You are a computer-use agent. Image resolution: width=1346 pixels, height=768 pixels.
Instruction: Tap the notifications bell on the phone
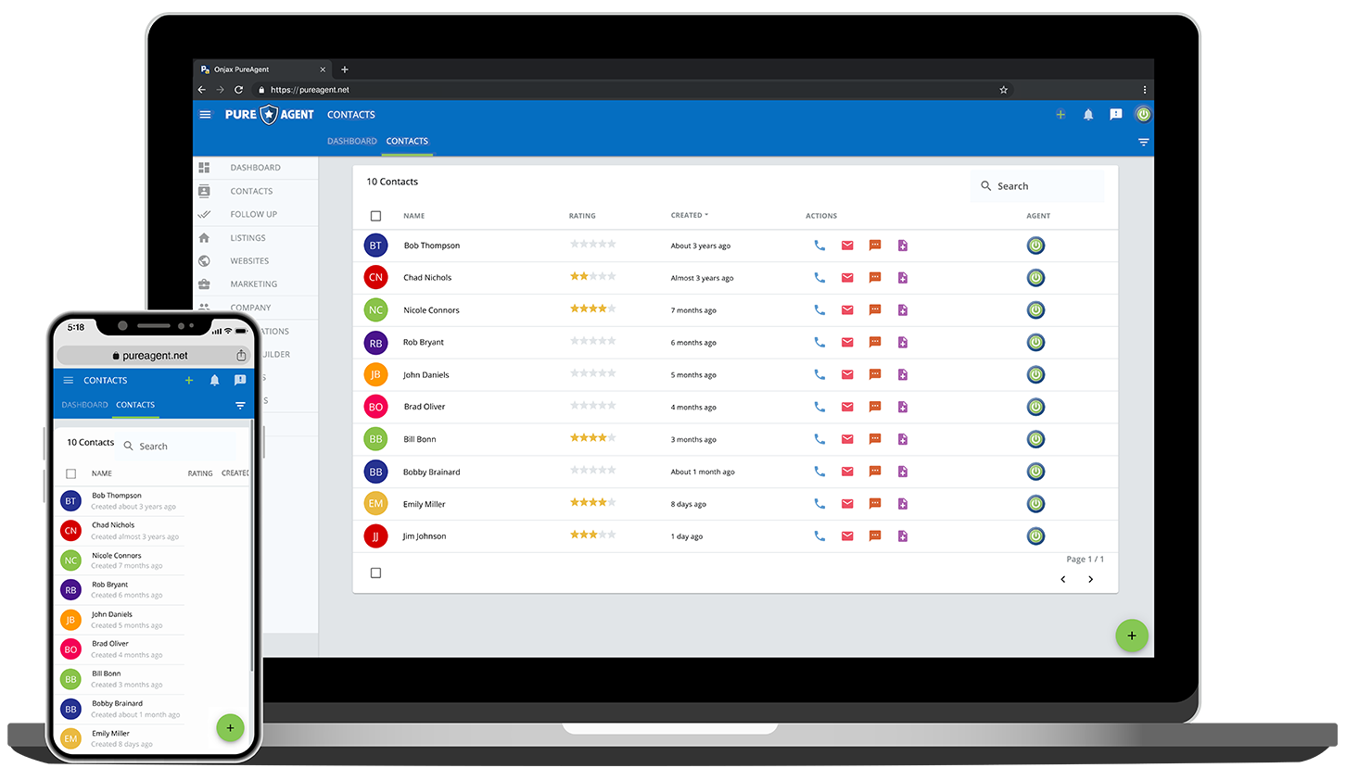tap(214, 380)
